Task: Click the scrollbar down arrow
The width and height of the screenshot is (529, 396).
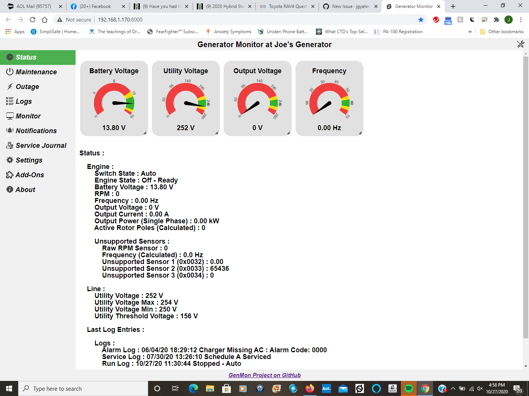Action: click(x=526, y=366)
